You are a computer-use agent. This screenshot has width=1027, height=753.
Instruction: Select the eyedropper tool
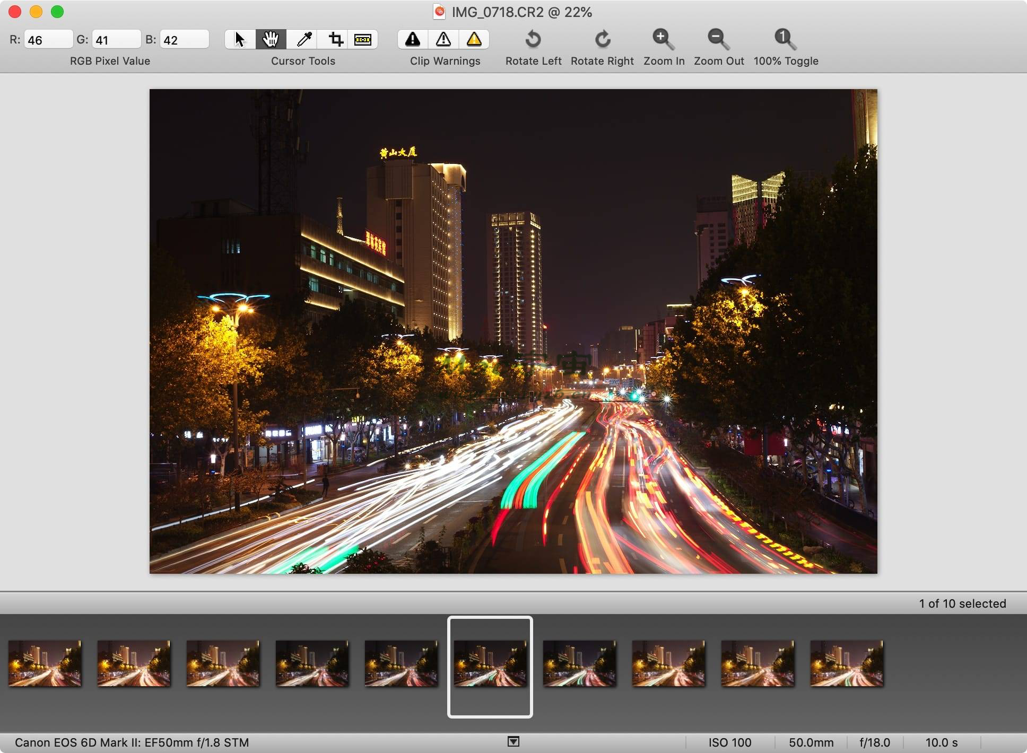click(304, 39)
